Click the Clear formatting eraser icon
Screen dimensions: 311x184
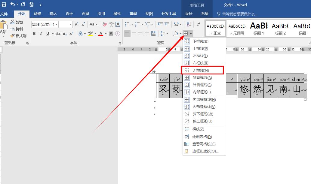click(105, 25)
